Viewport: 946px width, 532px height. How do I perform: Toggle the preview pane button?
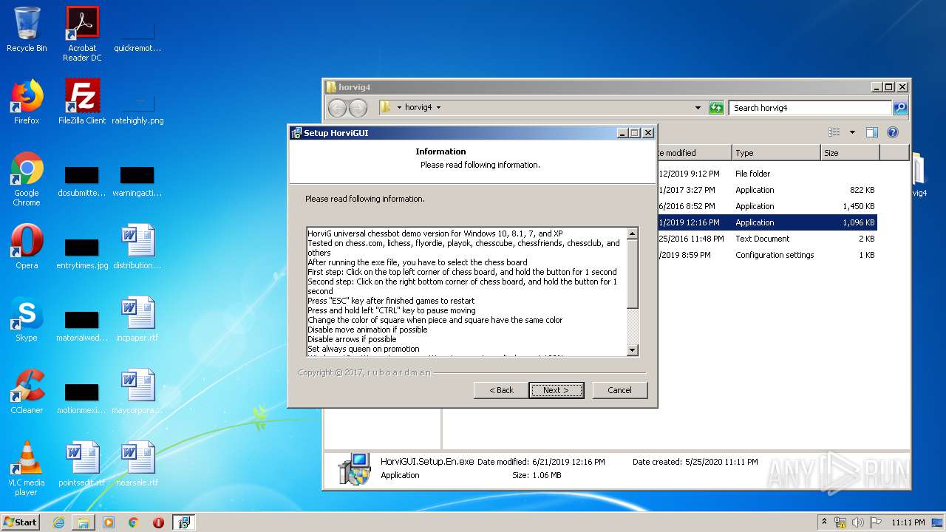[x=872, y=132]
